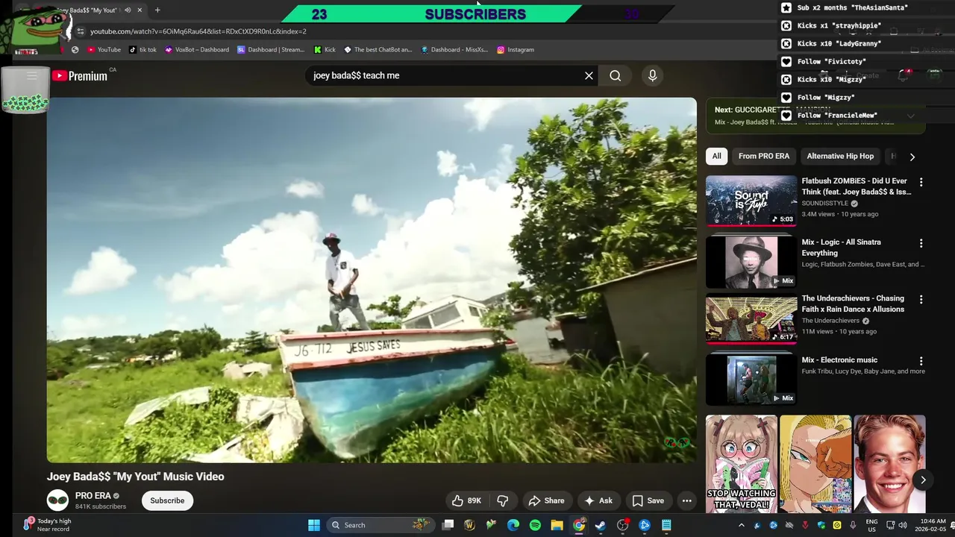
Task: View site information icon in address bar
Action: click(81, 31)
